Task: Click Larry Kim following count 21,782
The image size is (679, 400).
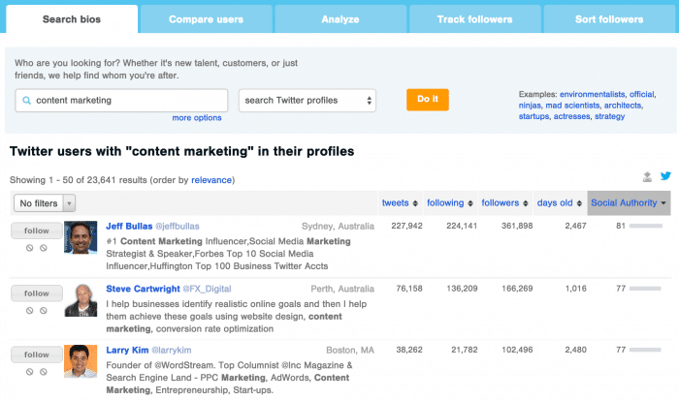Action: [x=465, y=350]
